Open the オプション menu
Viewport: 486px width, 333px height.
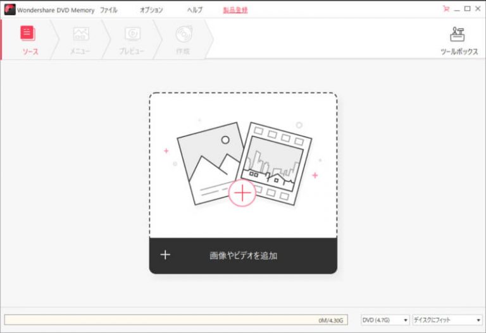[151, 10]
